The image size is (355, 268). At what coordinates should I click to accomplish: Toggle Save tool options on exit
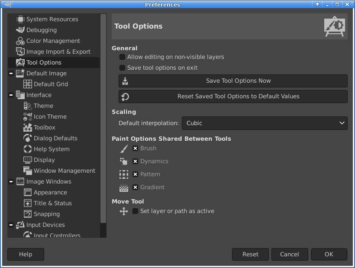122,68
